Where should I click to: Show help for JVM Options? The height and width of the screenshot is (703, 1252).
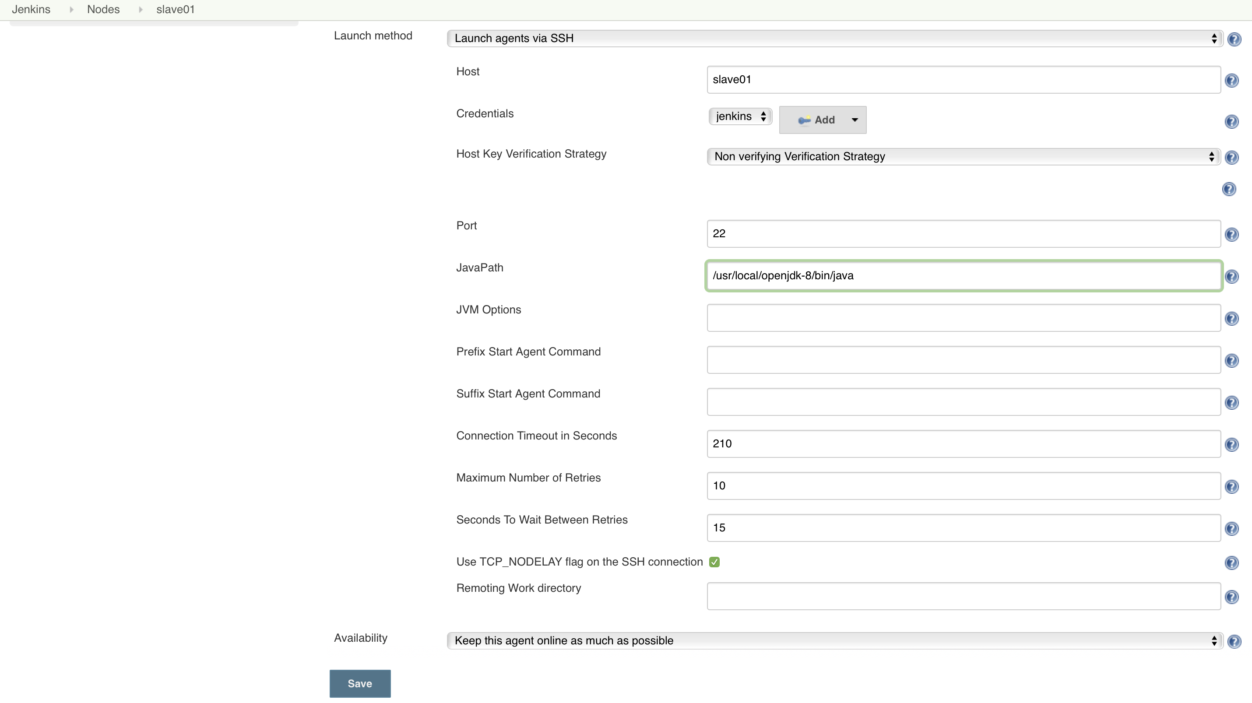[x=1231, y=319]
